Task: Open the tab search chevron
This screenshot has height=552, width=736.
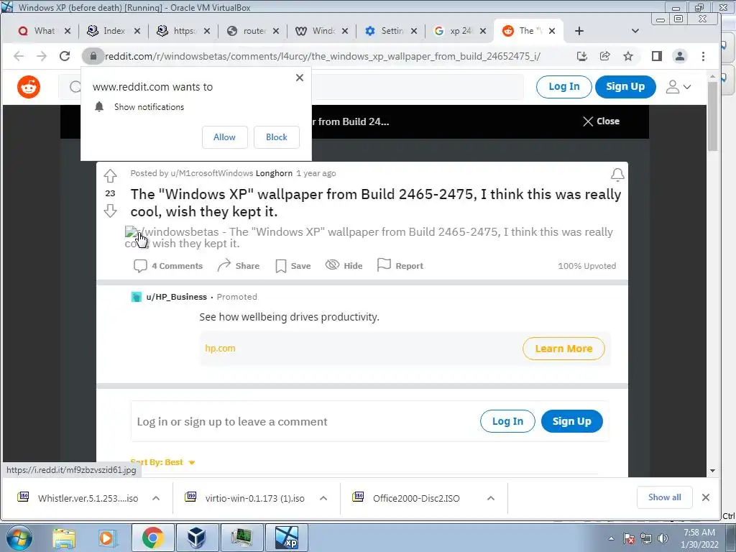Action: click(635, 31)
